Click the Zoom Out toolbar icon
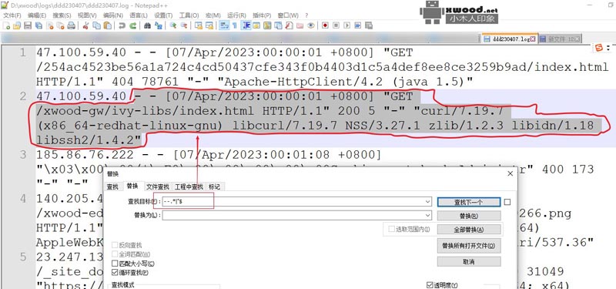Viewport: 616px width, 289px height. tap(183, 25)
